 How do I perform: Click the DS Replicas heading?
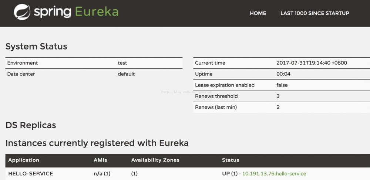[x=31, y=125]
